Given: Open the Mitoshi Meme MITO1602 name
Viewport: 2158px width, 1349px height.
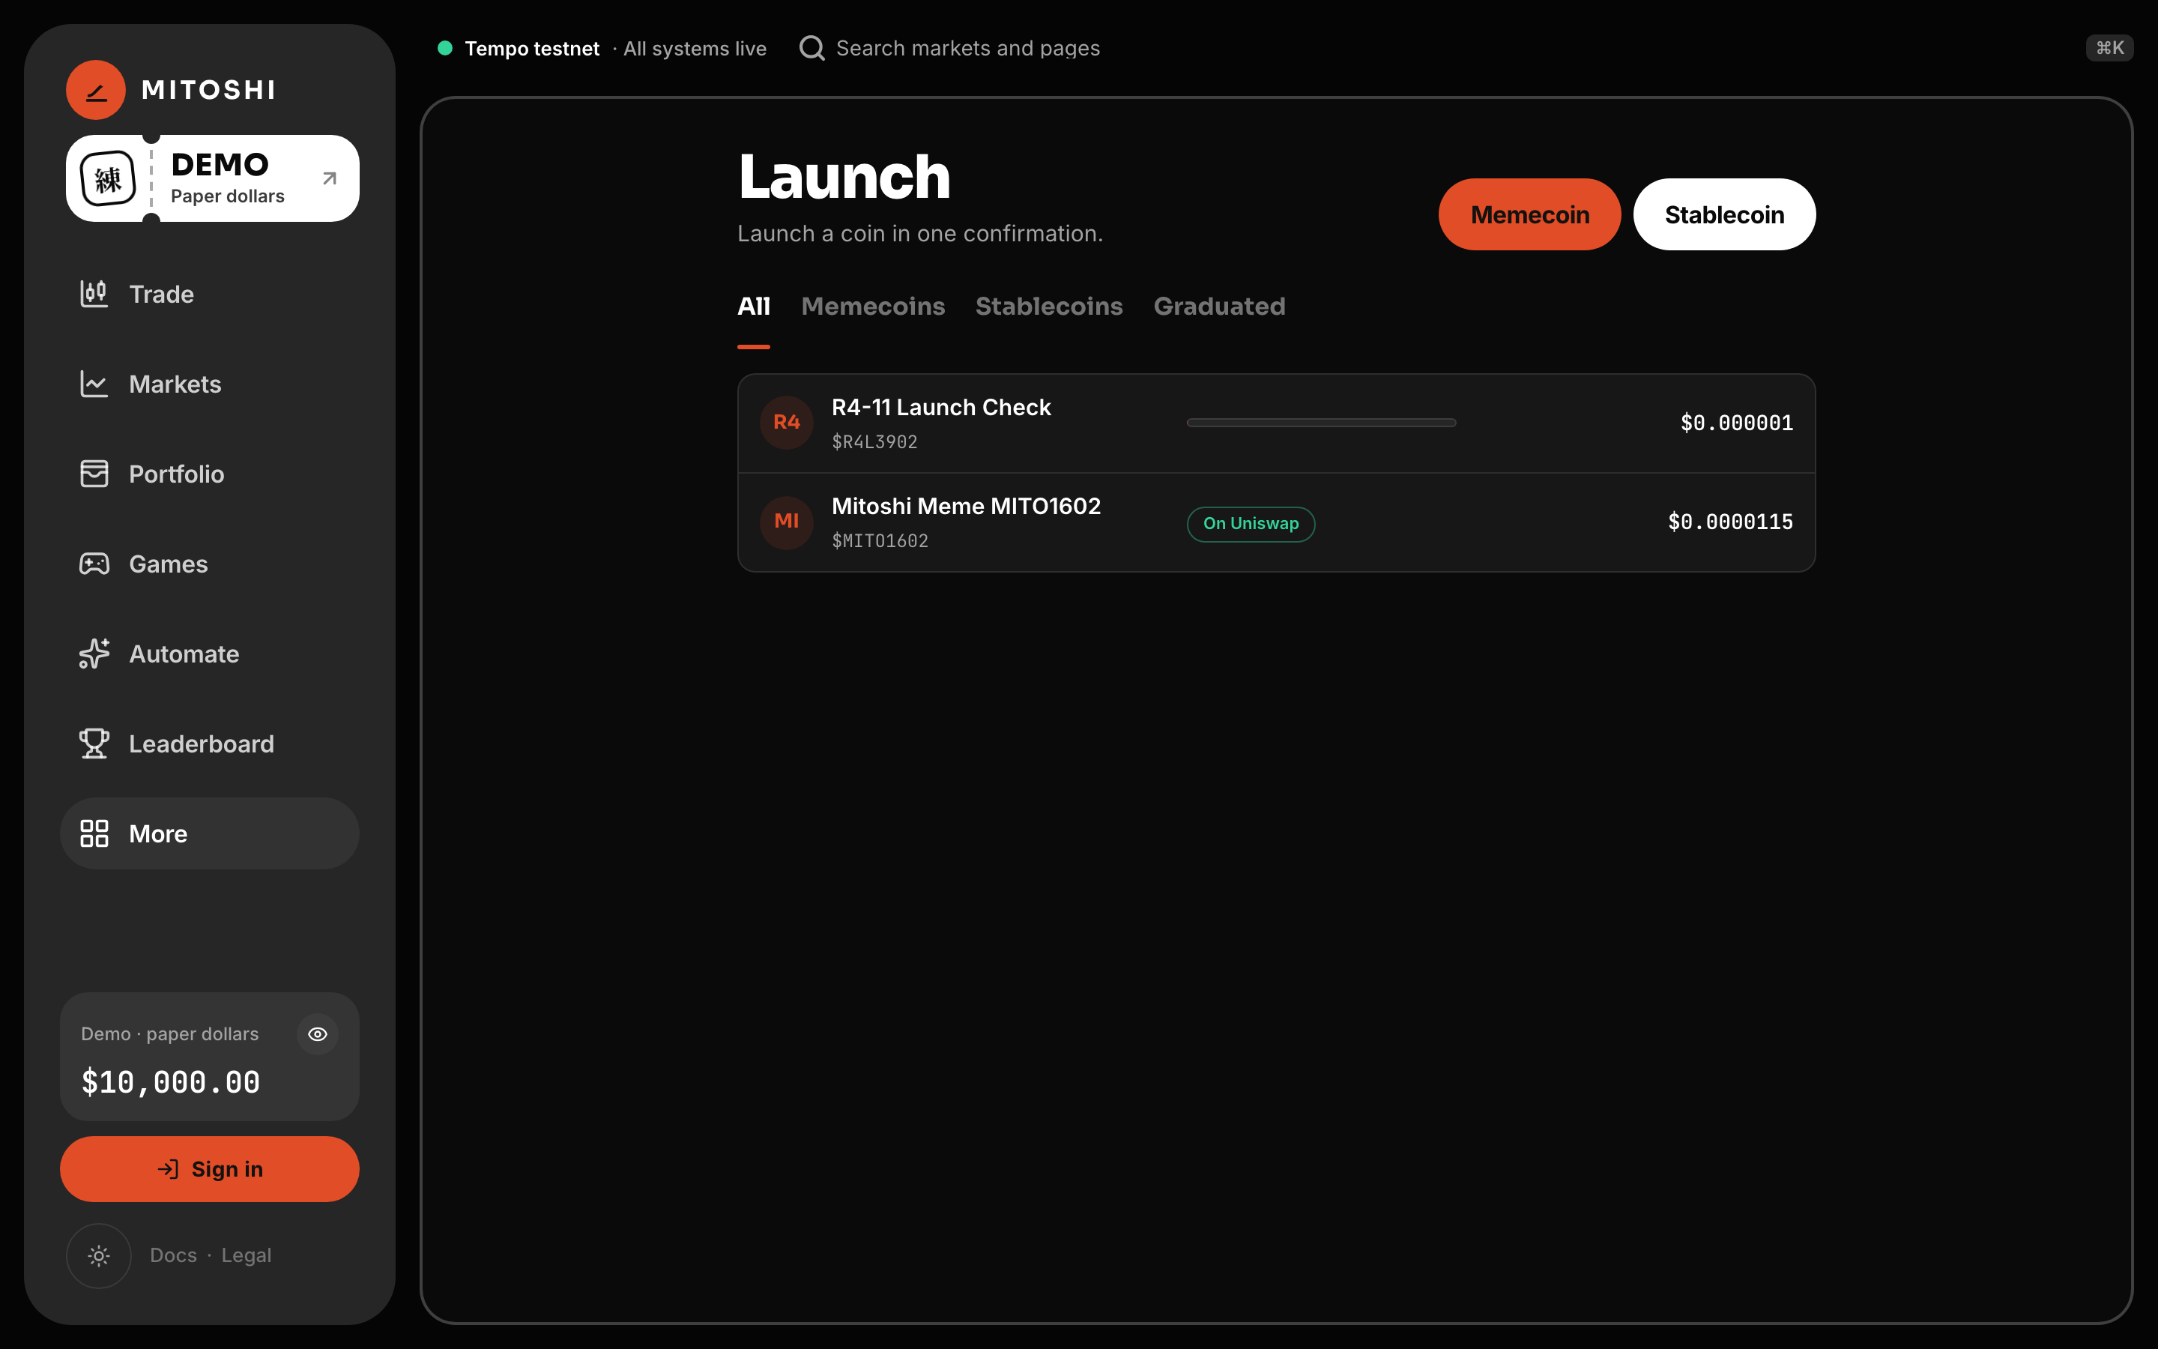Looking at the screenshot, I should (x=966, y=507).
